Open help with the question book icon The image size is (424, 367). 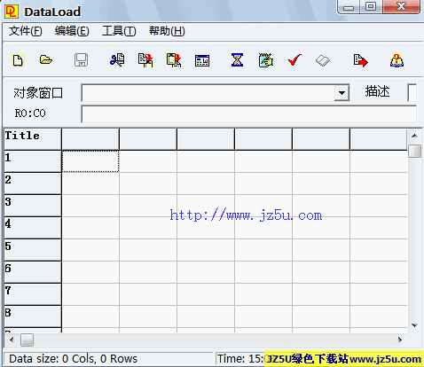pyautogui.click(x=397, y=60)
